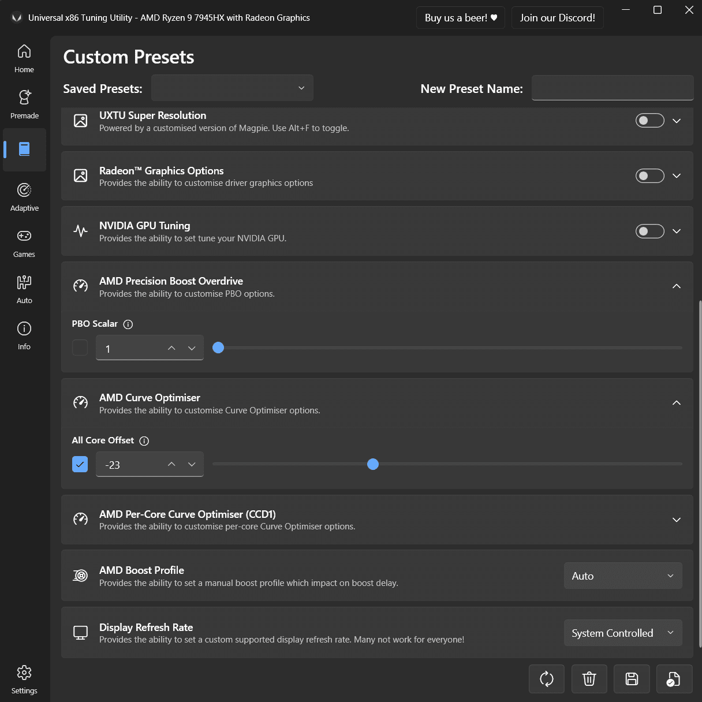
Task: Click the circular arrows reload icon
Action: [x=546, y=679]
